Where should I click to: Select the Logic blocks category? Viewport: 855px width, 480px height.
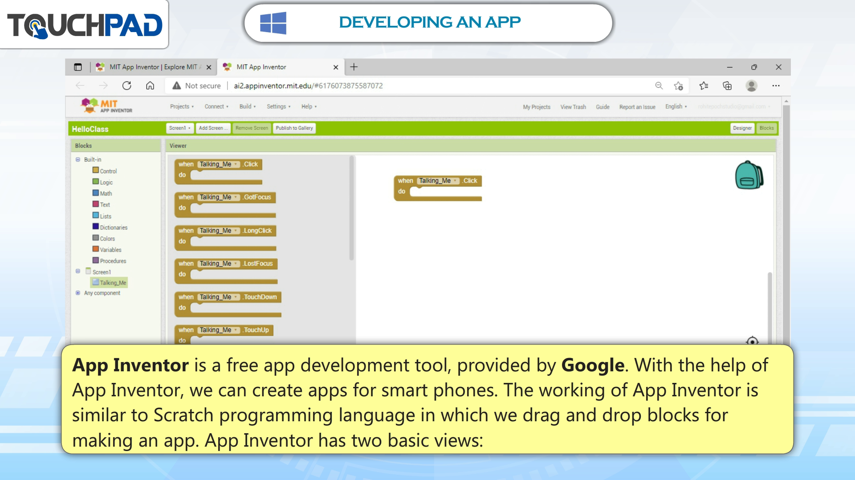click(x=102, y=182)
